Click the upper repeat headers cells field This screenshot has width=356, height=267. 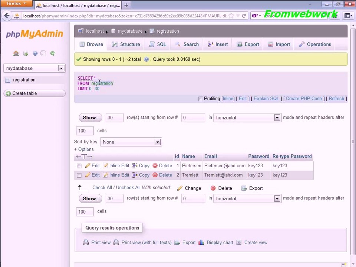pyautogui.click(x=85, y=131)
